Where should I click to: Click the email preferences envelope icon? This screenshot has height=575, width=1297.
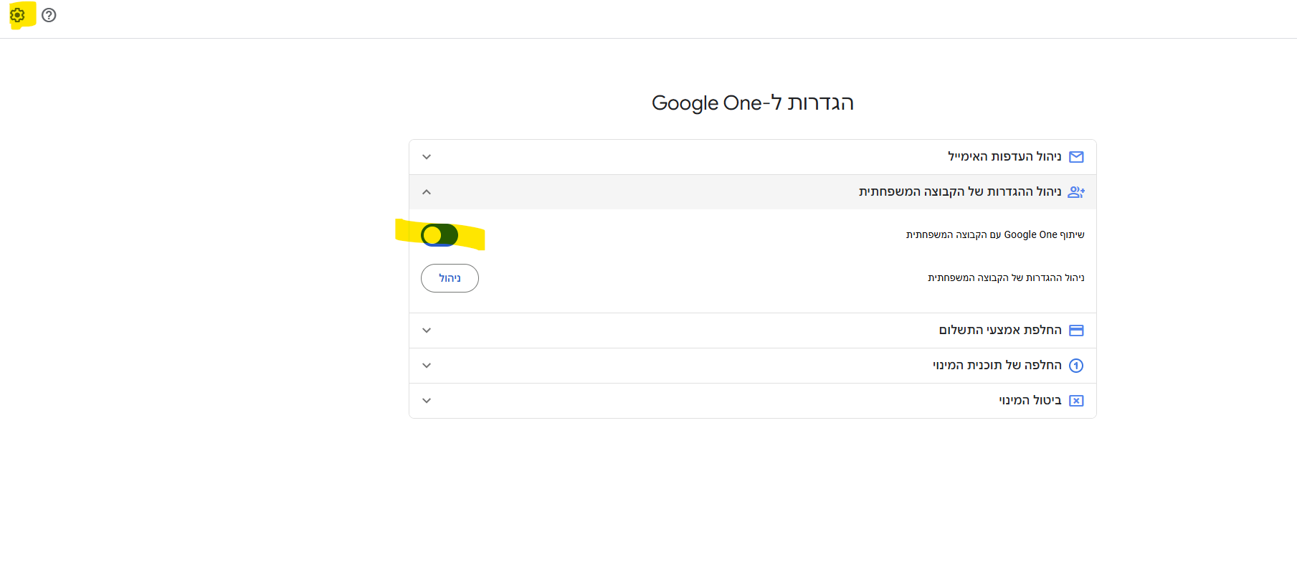point(1076,157)
